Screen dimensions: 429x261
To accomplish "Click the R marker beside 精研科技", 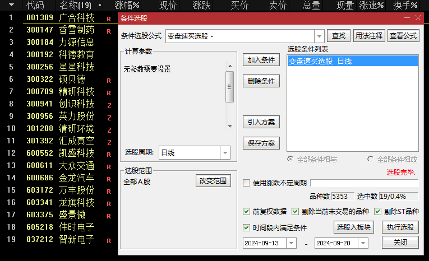I will point(109,93).
